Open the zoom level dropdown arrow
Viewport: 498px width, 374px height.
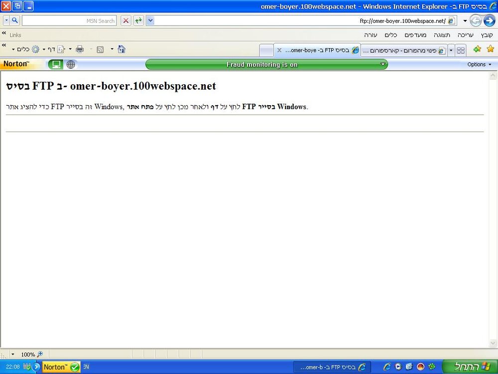[13, 354]
